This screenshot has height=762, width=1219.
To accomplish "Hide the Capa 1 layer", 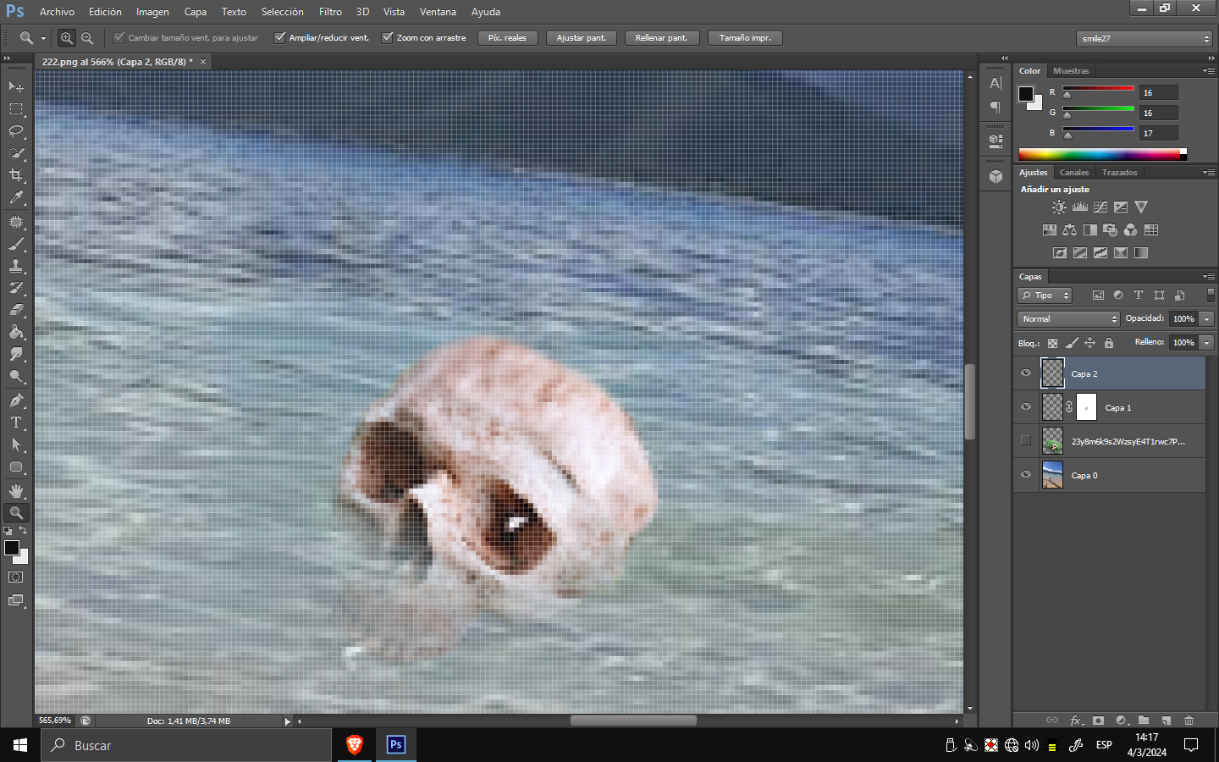I will click(1026, 407).
